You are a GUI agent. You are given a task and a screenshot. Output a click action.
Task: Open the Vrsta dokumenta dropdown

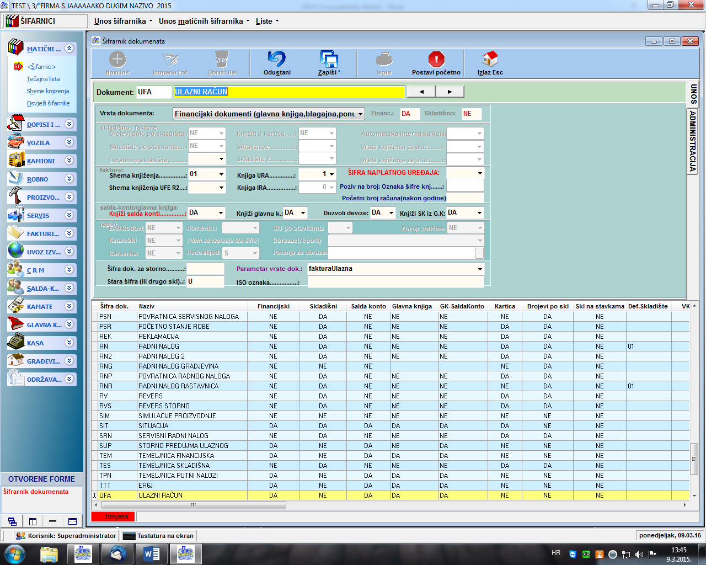(360, 114)
